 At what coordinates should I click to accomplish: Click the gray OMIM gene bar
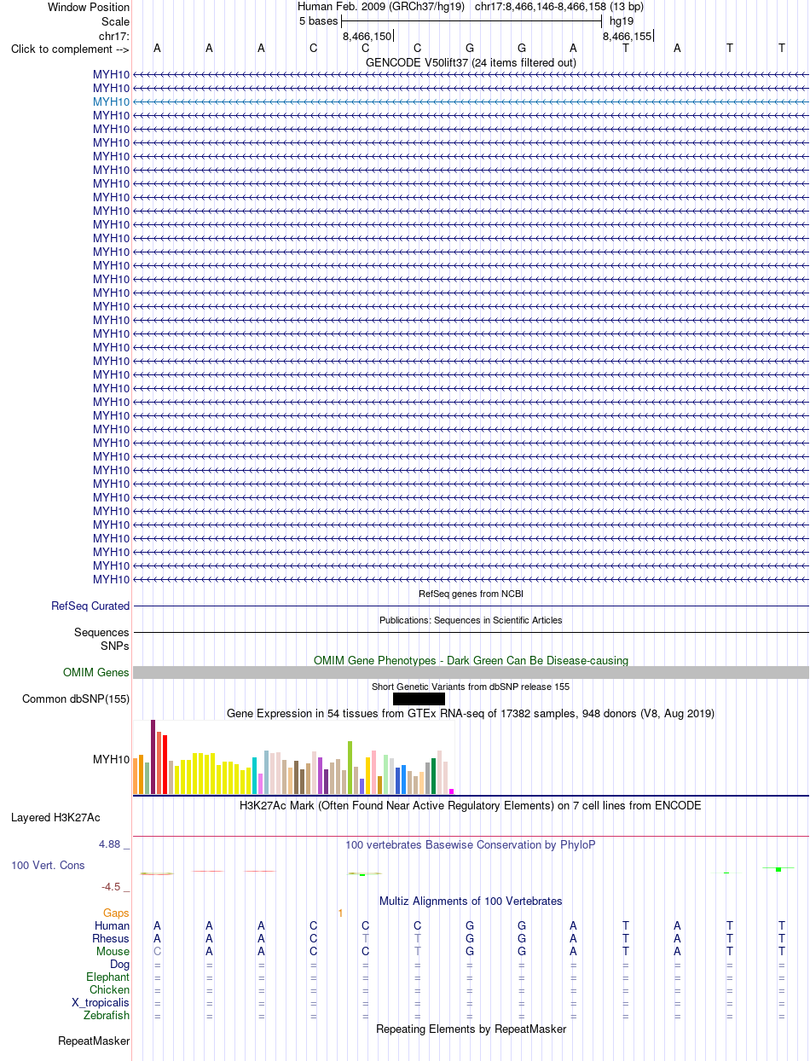click(471, 673)
